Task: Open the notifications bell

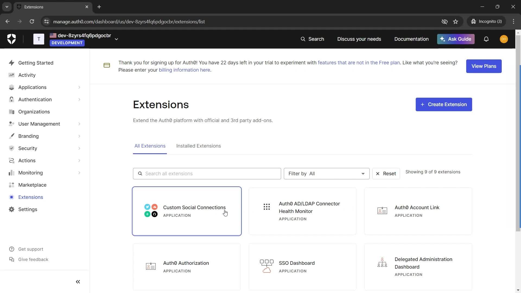Action: [486, 39]
